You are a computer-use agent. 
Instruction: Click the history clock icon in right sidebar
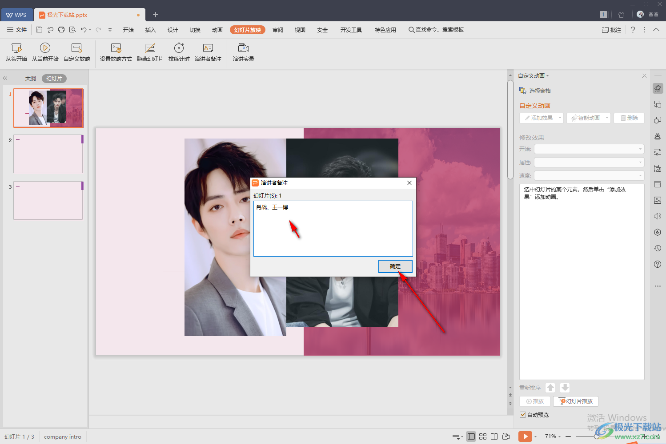coord(658,248)
